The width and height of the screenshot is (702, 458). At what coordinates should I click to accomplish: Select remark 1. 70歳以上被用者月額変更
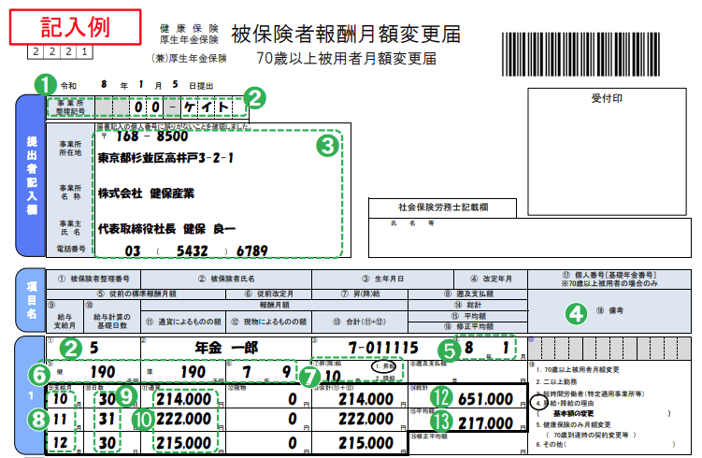coord(578,370)
